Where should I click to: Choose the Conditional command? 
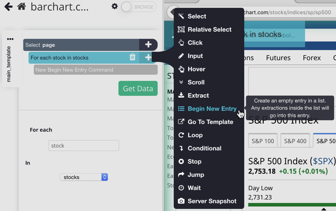pyautogui.click(x=204, y=148)
